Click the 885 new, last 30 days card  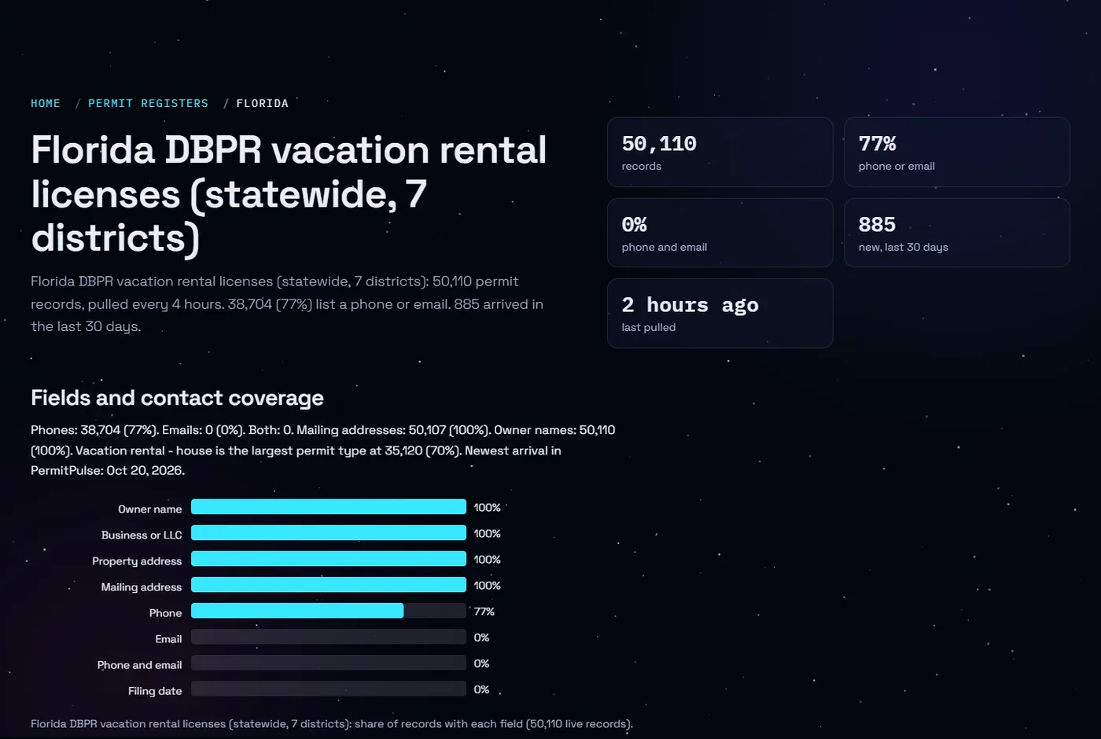tap(956, 233)
